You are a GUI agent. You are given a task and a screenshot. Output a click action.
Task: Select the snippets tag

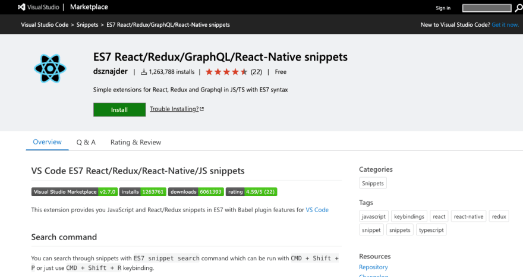click(x=400, y=230)
